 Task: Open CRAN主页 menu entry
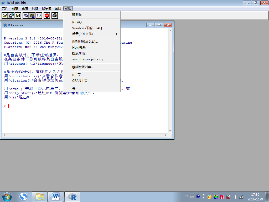pos(92,80)
